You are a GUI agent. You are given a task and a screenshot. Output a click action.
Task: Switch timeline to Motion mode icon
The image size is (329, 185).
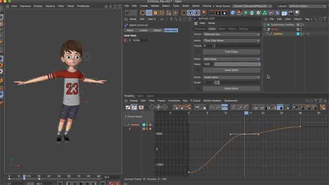point(141,107)
